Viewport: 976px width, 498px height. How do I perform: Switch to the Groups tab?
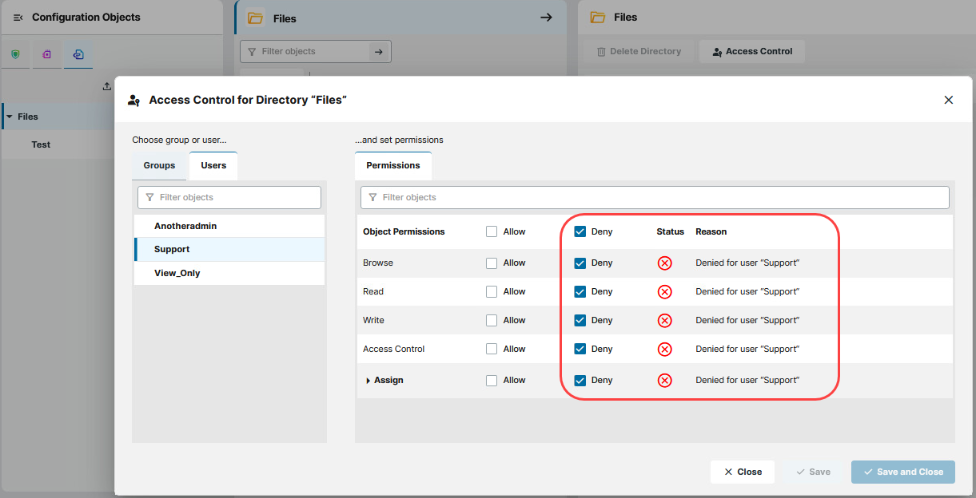click(159, 165)
